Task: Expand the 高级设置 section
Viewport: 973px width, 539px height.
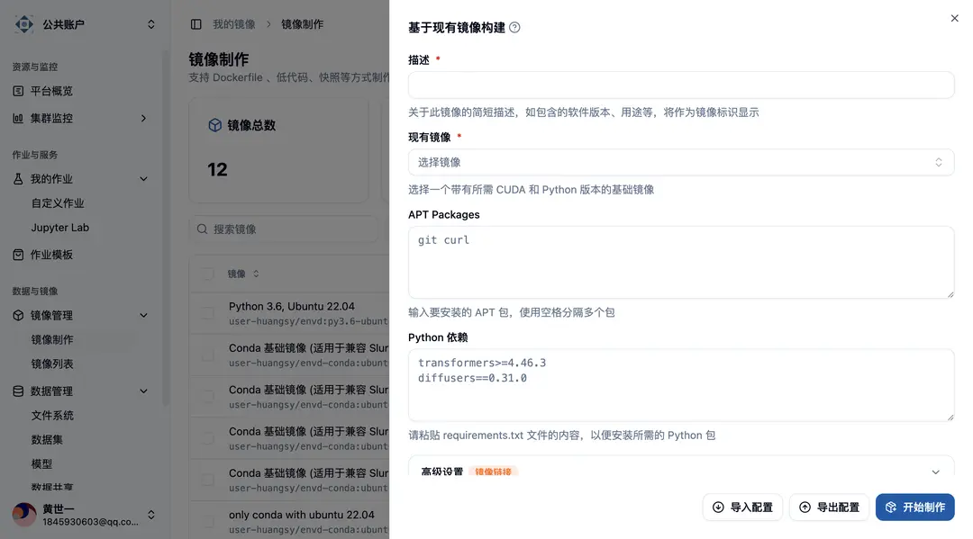Action: (x=681, y=472)
